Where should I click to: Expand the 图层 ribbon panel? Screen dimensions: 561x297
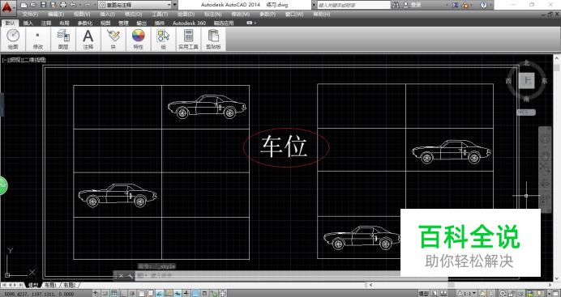(63, 39)
